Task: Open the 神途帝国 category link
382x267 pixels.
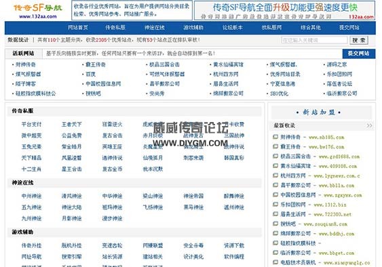Action: tap(193, 196)
